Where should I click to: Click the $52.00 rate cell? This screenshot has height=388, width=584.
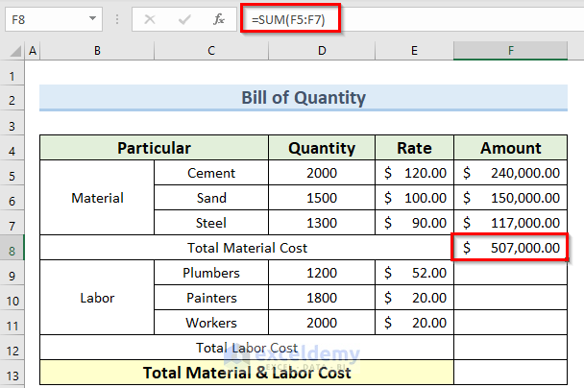pos(414,273)
